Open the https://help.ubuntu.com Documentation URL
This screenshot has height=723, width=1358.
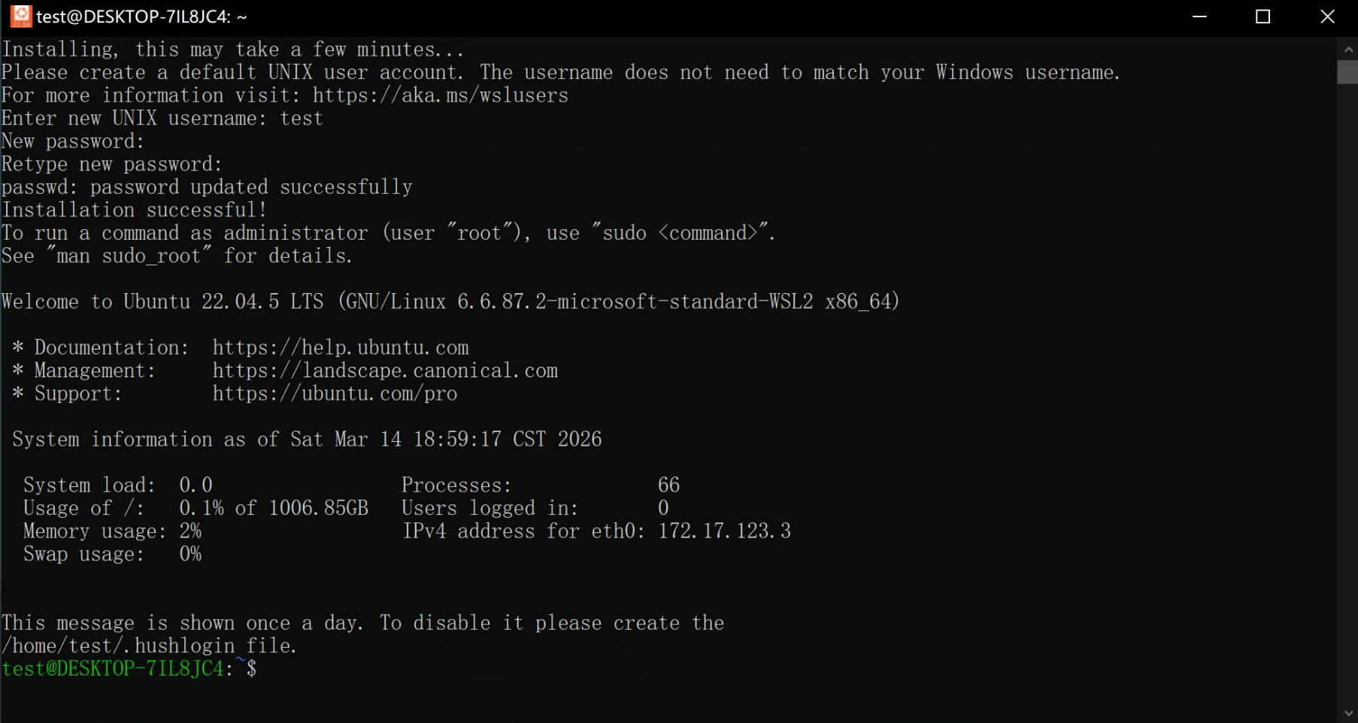pyautogui.click(x=340, y=347)
